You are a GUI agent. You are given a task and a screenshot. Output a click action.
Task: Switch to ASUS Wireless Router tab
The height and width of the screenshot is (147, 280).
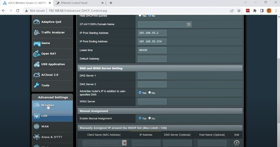pyautogui.click(x=27, y=3)
